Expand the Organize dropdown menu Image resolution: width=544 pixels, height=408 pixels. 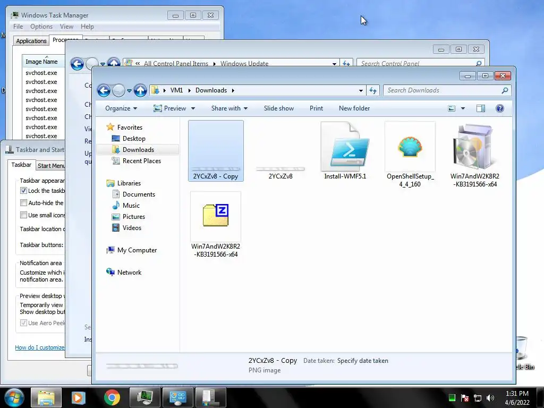[121, 108]
